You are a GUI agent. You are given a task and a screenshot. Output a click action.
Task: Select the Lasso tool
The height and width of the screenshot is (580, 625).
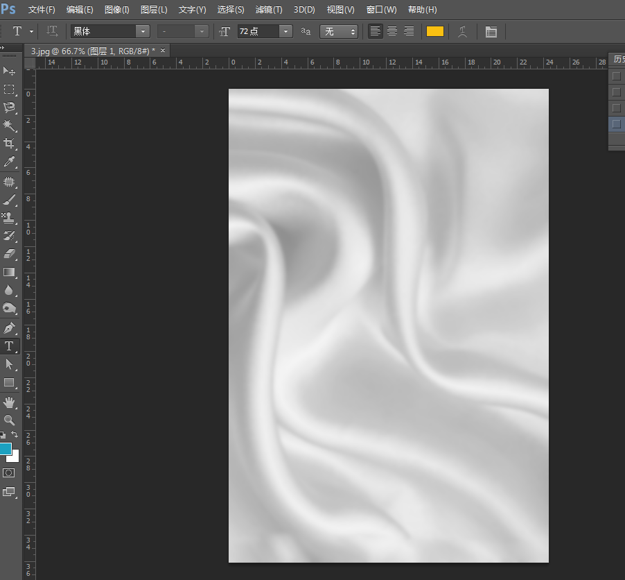point(9,107)
